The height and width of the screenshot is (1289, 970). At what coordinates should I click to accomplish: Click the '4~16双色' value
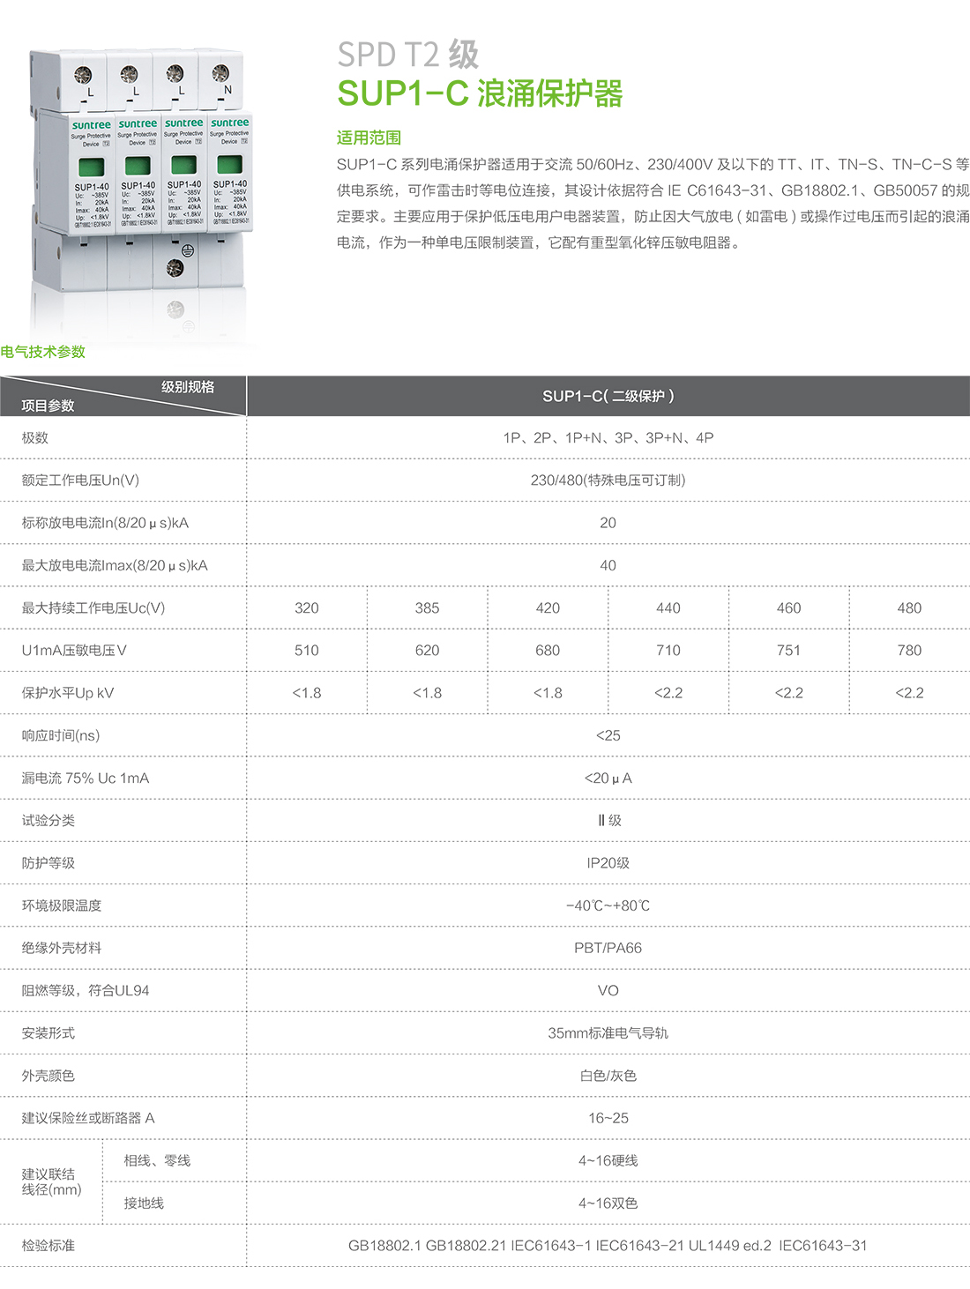point(608,1203)
